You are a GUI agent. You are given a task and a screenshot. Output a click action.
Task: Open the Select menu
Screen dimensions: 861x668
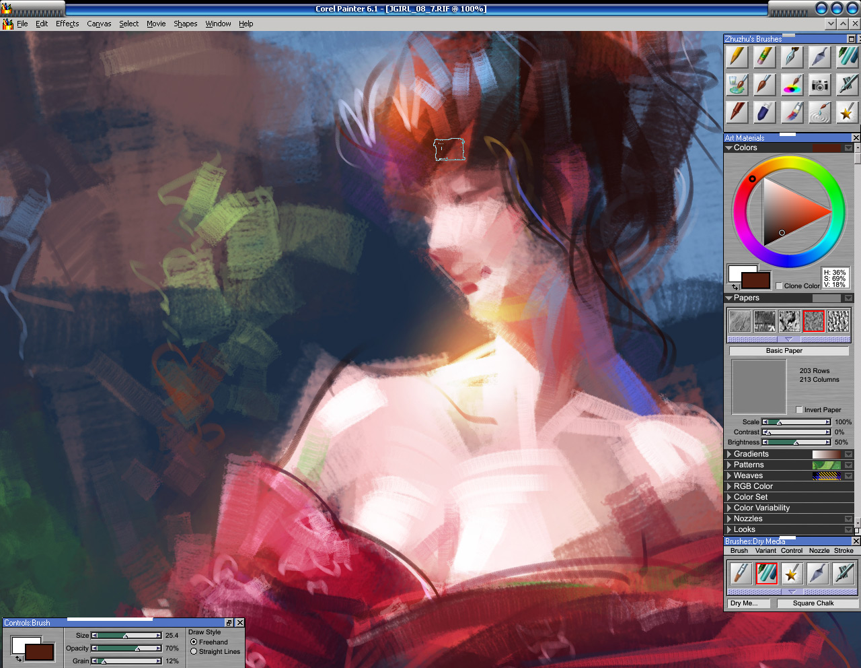click(129, 24)
